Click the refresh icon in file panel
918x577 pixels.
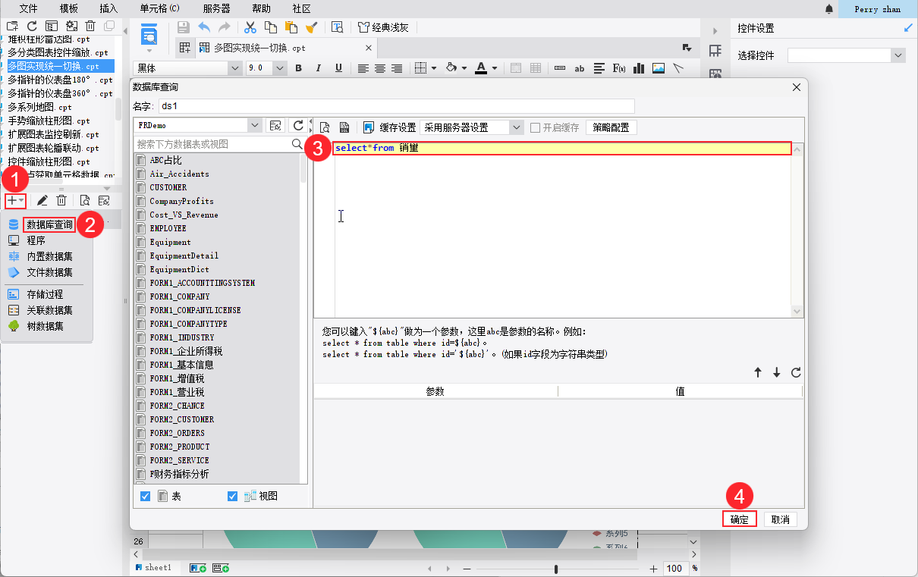point(32,27)
